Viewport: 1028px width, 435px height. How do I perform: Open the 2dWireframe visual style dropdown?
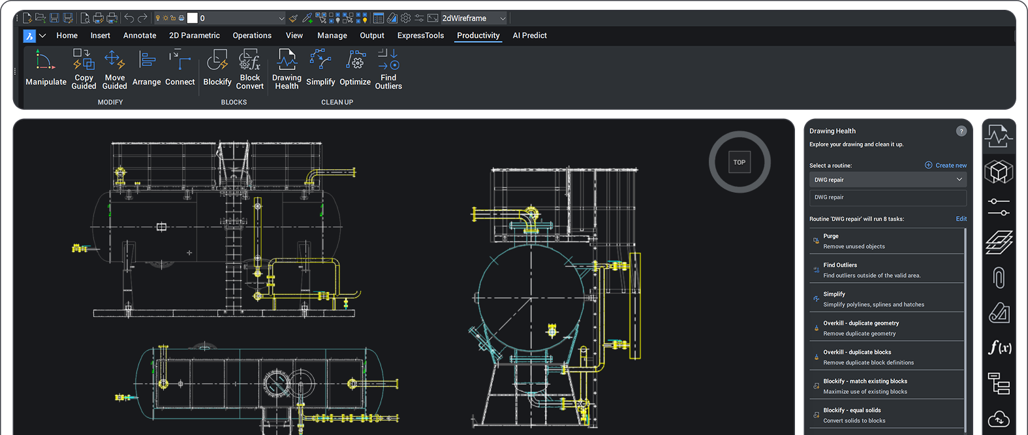(x=474, y=18)
